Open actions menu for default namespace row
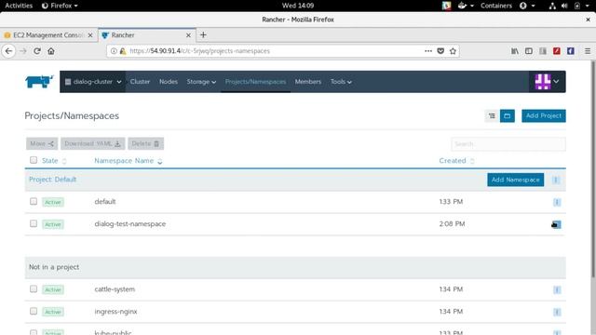This screenshot has height=335, width=596. coord(557,202)
